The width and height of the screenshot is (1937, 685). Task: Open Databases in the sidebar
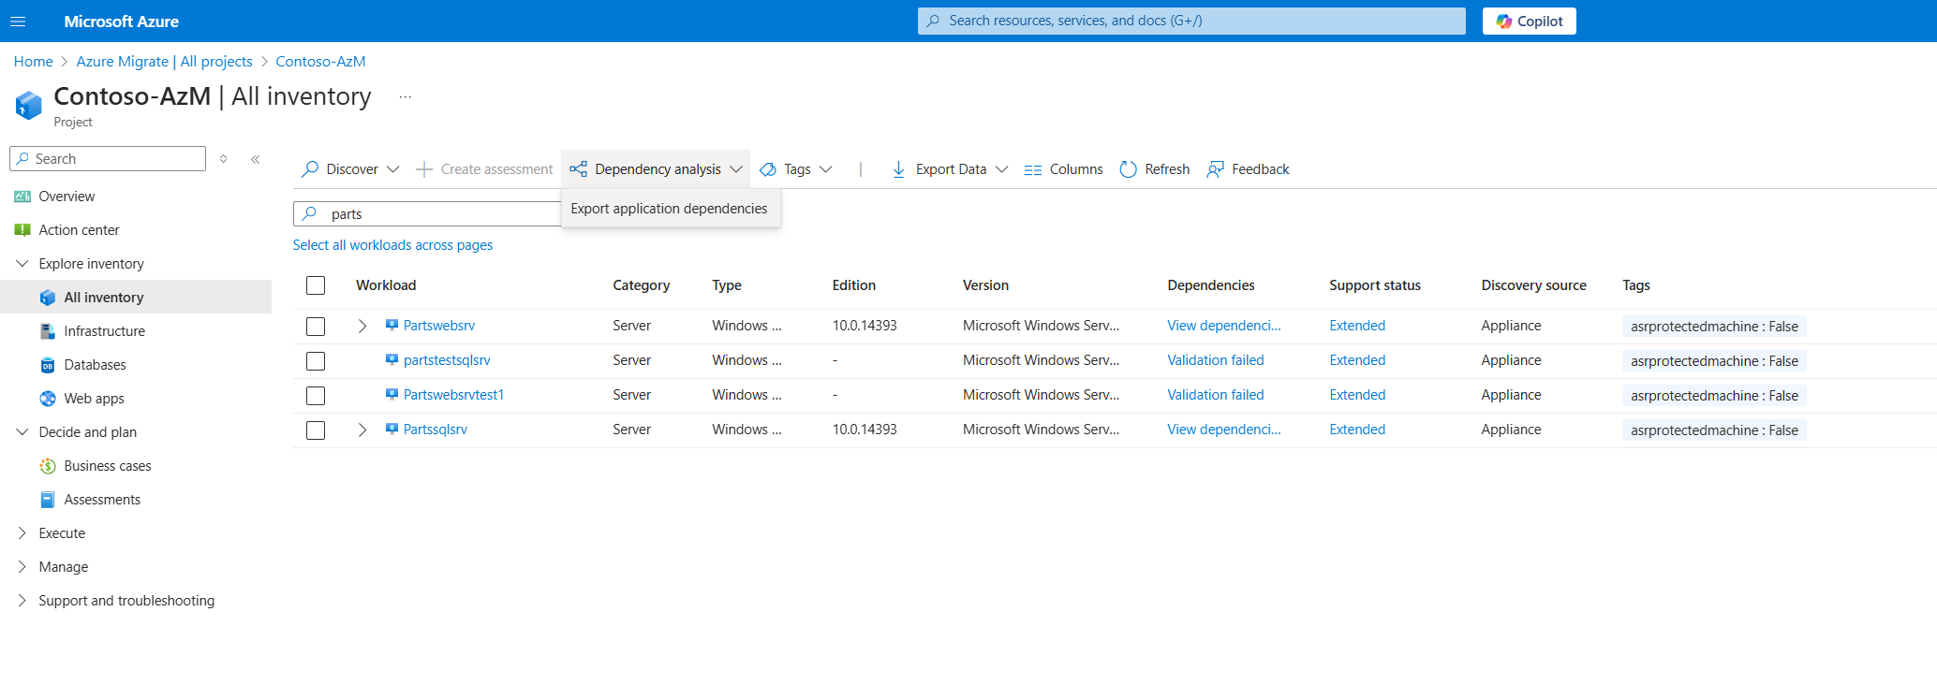(x=95, y=365)
